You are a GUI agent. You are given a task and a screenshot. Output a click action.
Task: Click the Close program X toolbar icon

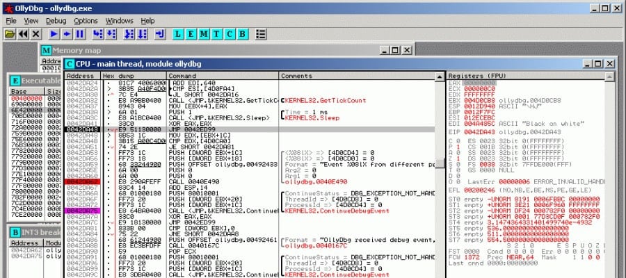tap(36, 34)
